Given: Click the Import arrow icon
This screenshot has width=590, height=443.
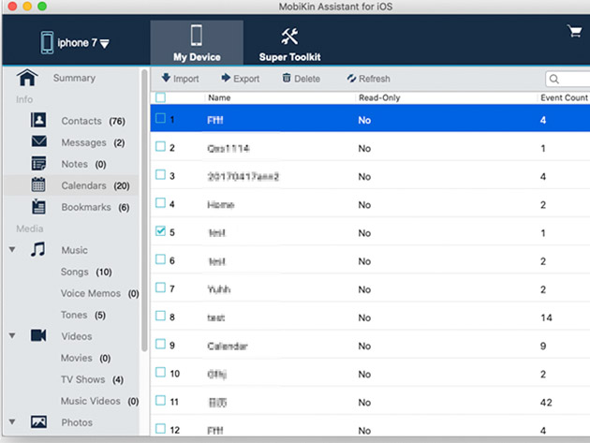Looking at the screenshot, I should tap(166, 78).
